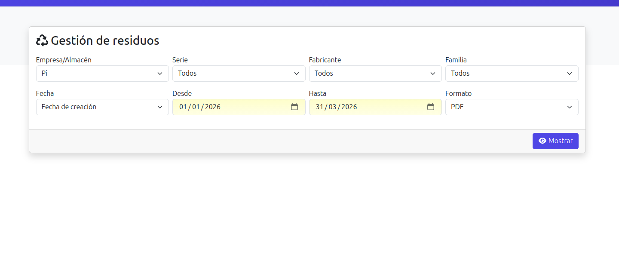Select the day segment of the Desde date
This screenshot has width=619, height=274.
[183, 107]
